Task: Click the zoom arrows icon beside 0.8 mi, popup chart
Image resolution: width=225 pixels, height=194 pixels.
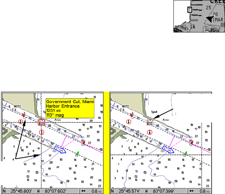Action: pyautogui.click(x=83, y=191)
